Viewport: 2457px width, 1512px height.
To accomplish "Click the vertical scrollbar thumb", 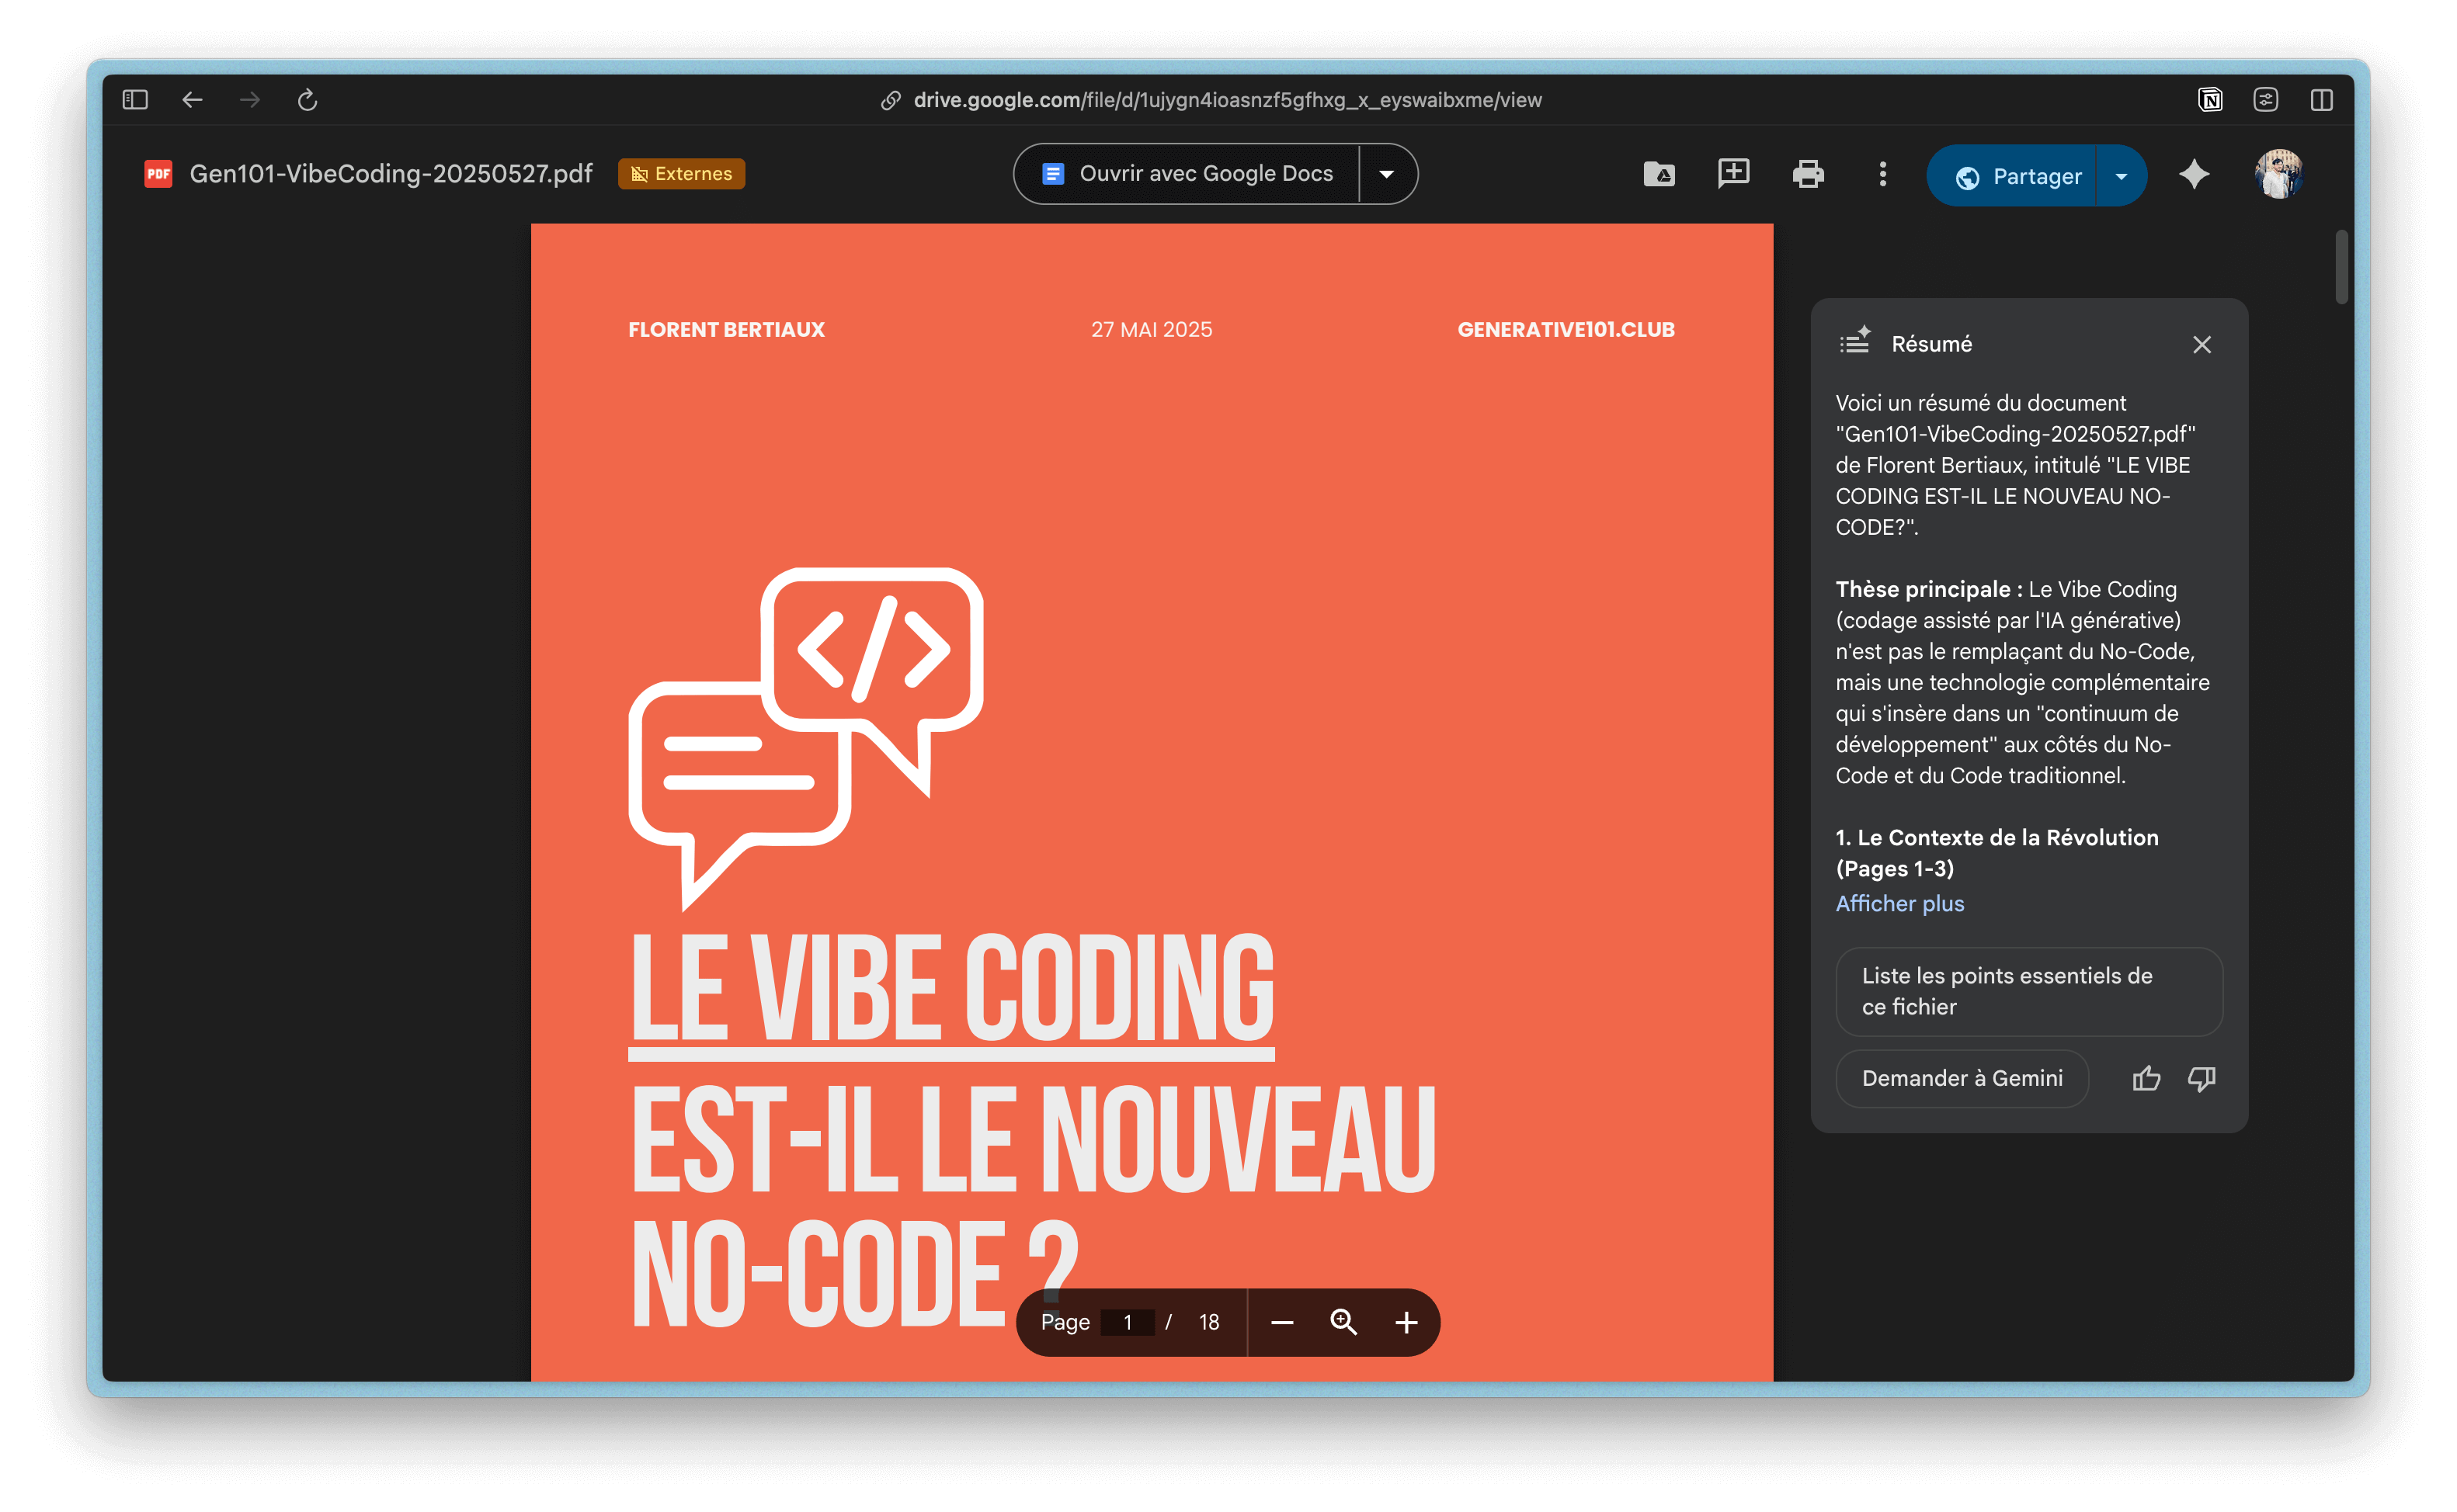I will [2341, 266].
